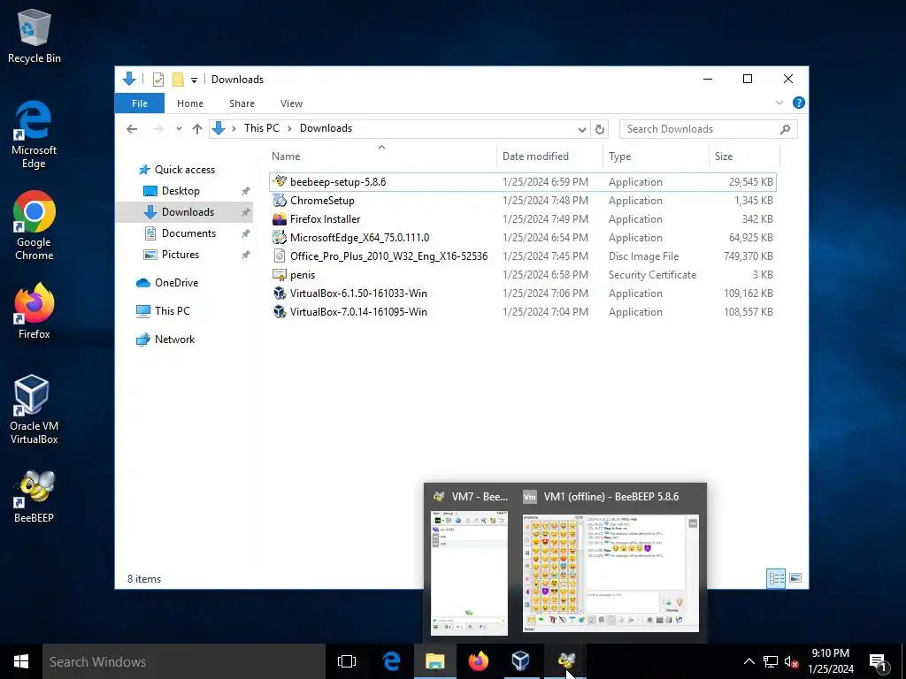
Task: Click the muted volume tray icon
Action: (x=792, y=661)
